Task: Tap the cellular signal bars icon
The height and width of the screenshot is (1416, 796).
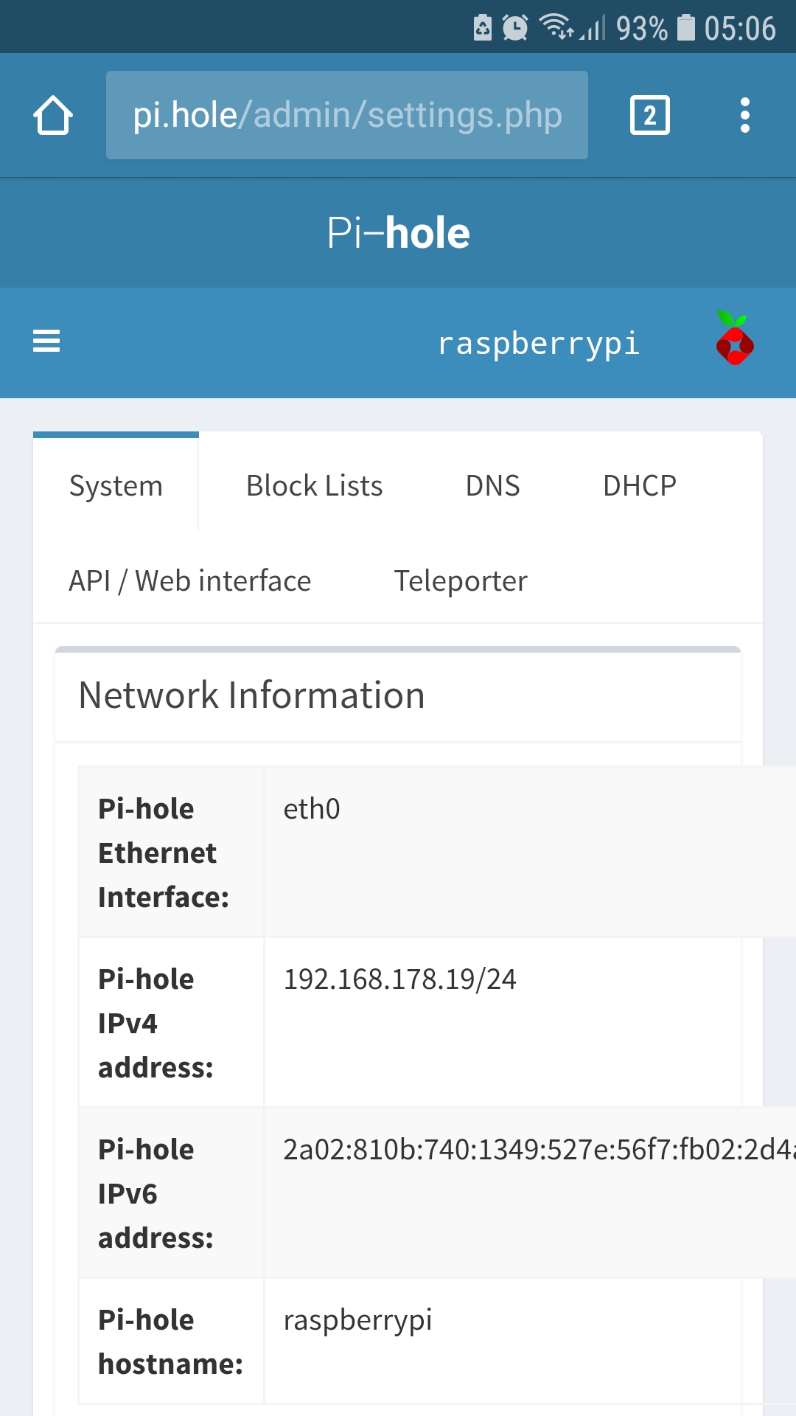Action: (x=593, y=28)
